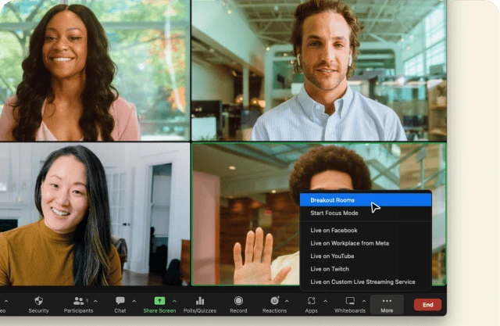500x326 pixels.
Task: Click the red End meeting button
Action: [427, 305]
